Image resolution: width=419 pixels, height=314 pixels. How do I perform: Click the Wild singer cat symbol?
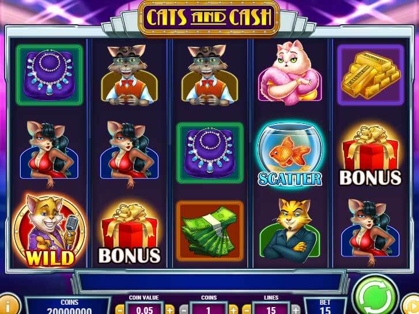(x=50, y=230)
